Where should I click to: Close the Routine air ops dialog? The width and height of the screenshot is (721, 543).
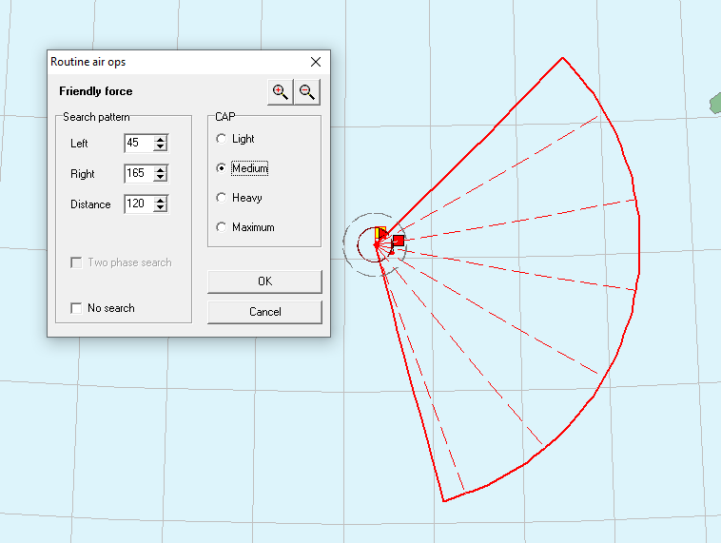pyautogui.click(x=316, y=62)
